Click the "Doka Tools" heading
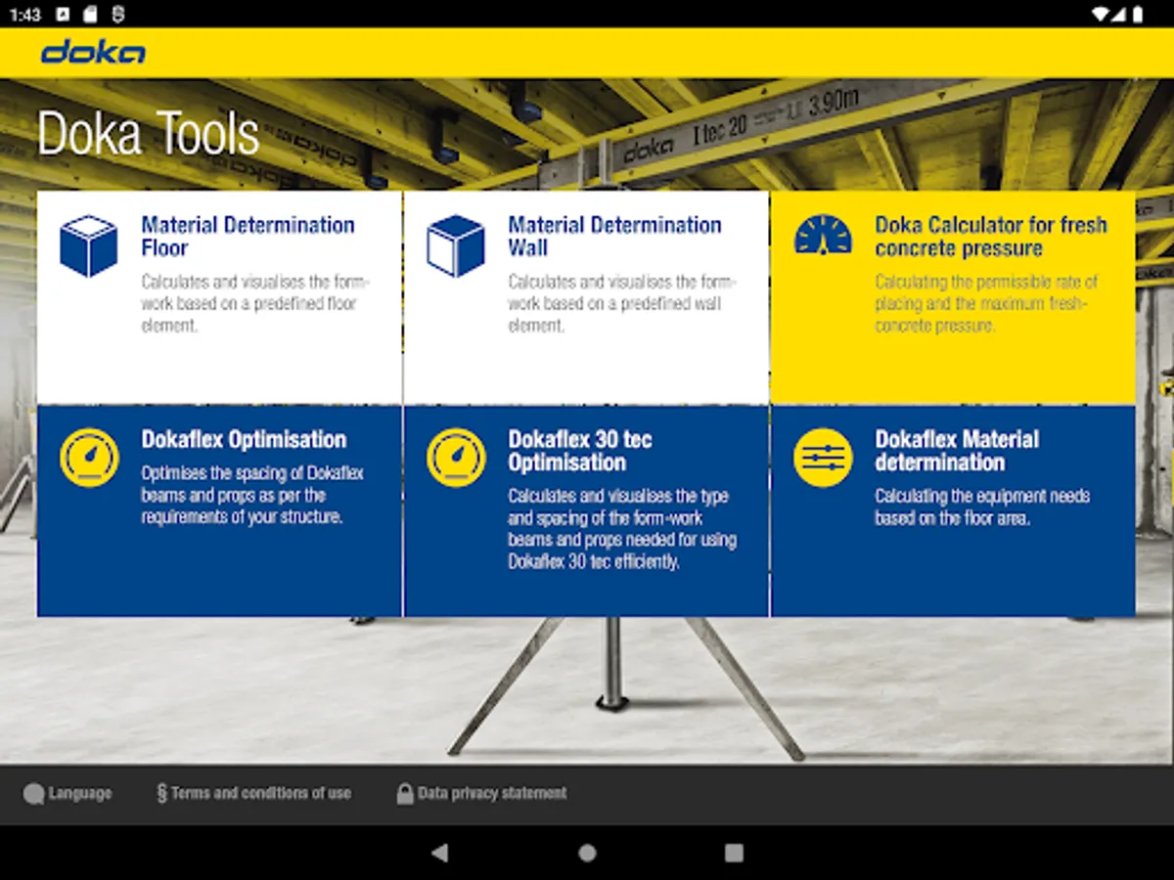Screen dimensions: 1174x880 (149, 134)
